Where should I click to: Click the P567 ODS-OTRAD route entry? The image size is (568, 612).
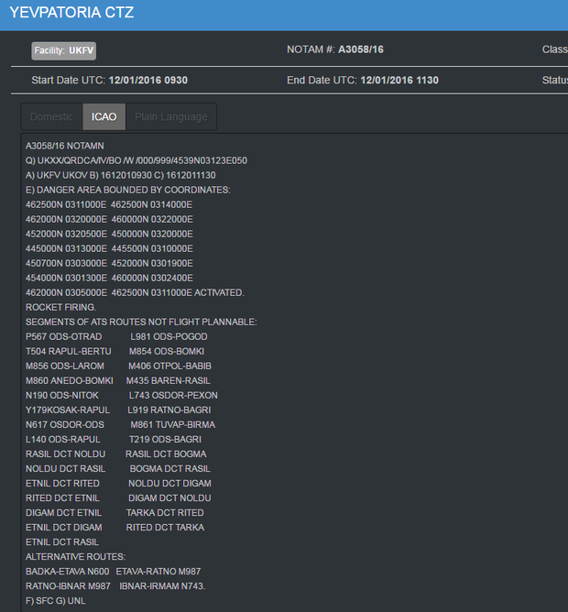point(63,336)
